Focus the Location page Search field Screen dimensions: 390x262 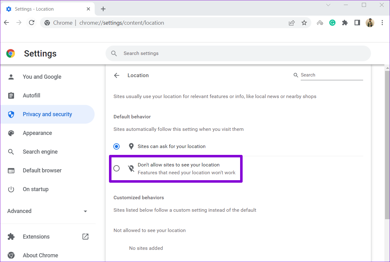click(332, 75)
